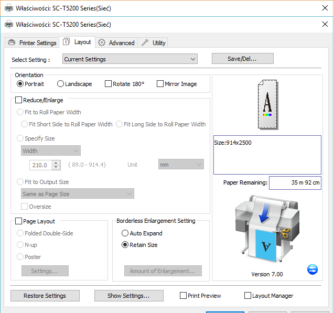
Task: Go to the Printer Settings tab
Action: point(31,43)
